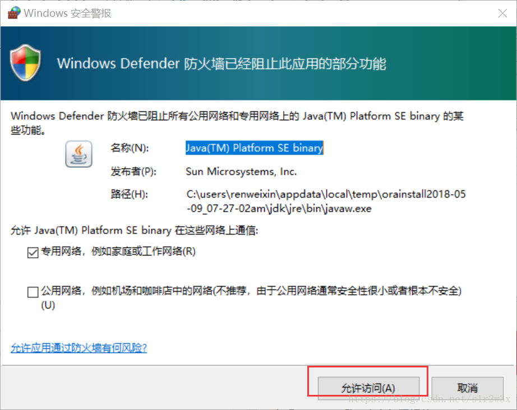Click the Windows 安全警报 title text
This screenshot has width=517, height=410.
pos(67,13)
